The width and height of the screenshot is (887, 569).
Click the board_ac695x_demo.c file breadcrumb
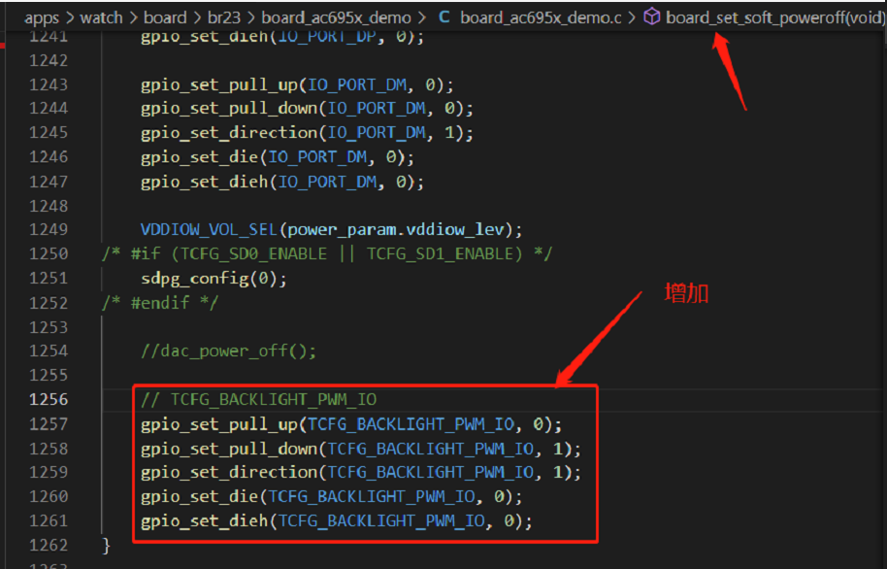[x=541, y=18]
